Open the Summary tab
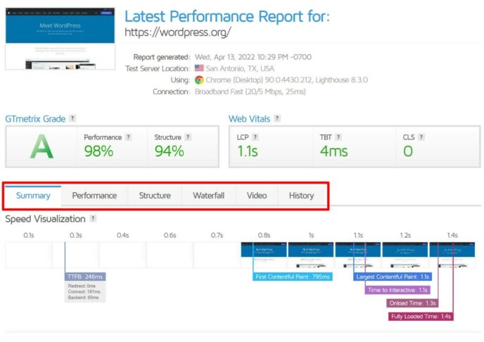The height and width of the screenshot is (342, 484). (x=33, y=196)
